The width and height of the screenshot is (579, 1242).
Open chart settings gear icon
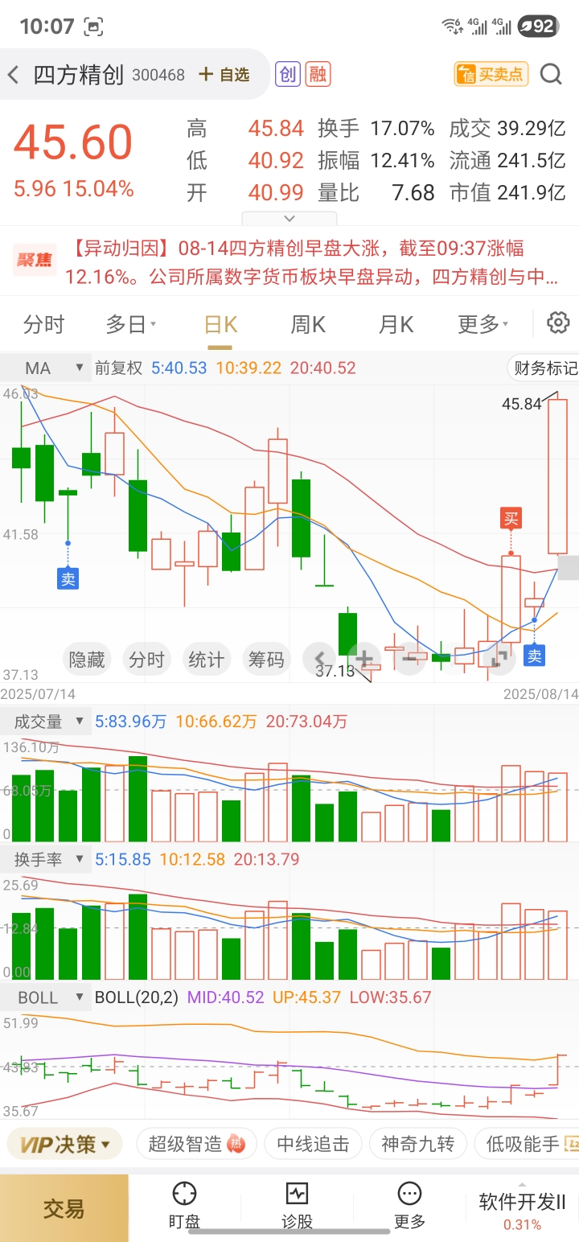tap(558, 323)
